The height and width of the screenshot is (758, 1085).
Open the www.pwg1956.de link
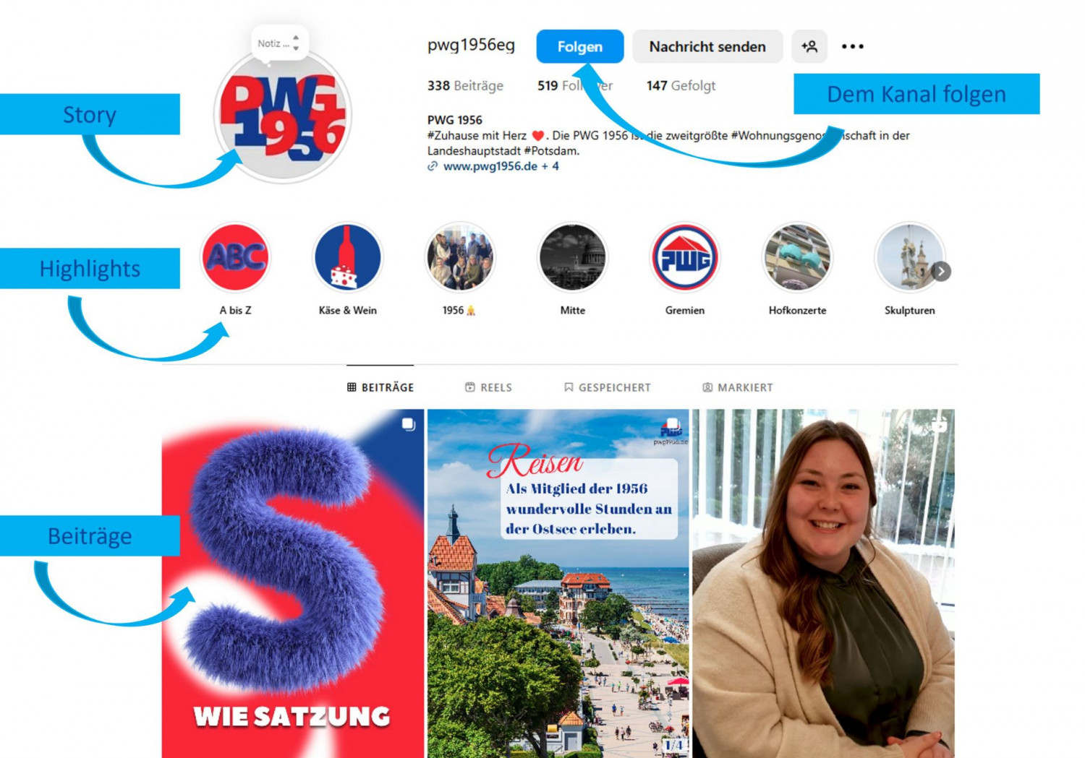click(x=490, y=166)
